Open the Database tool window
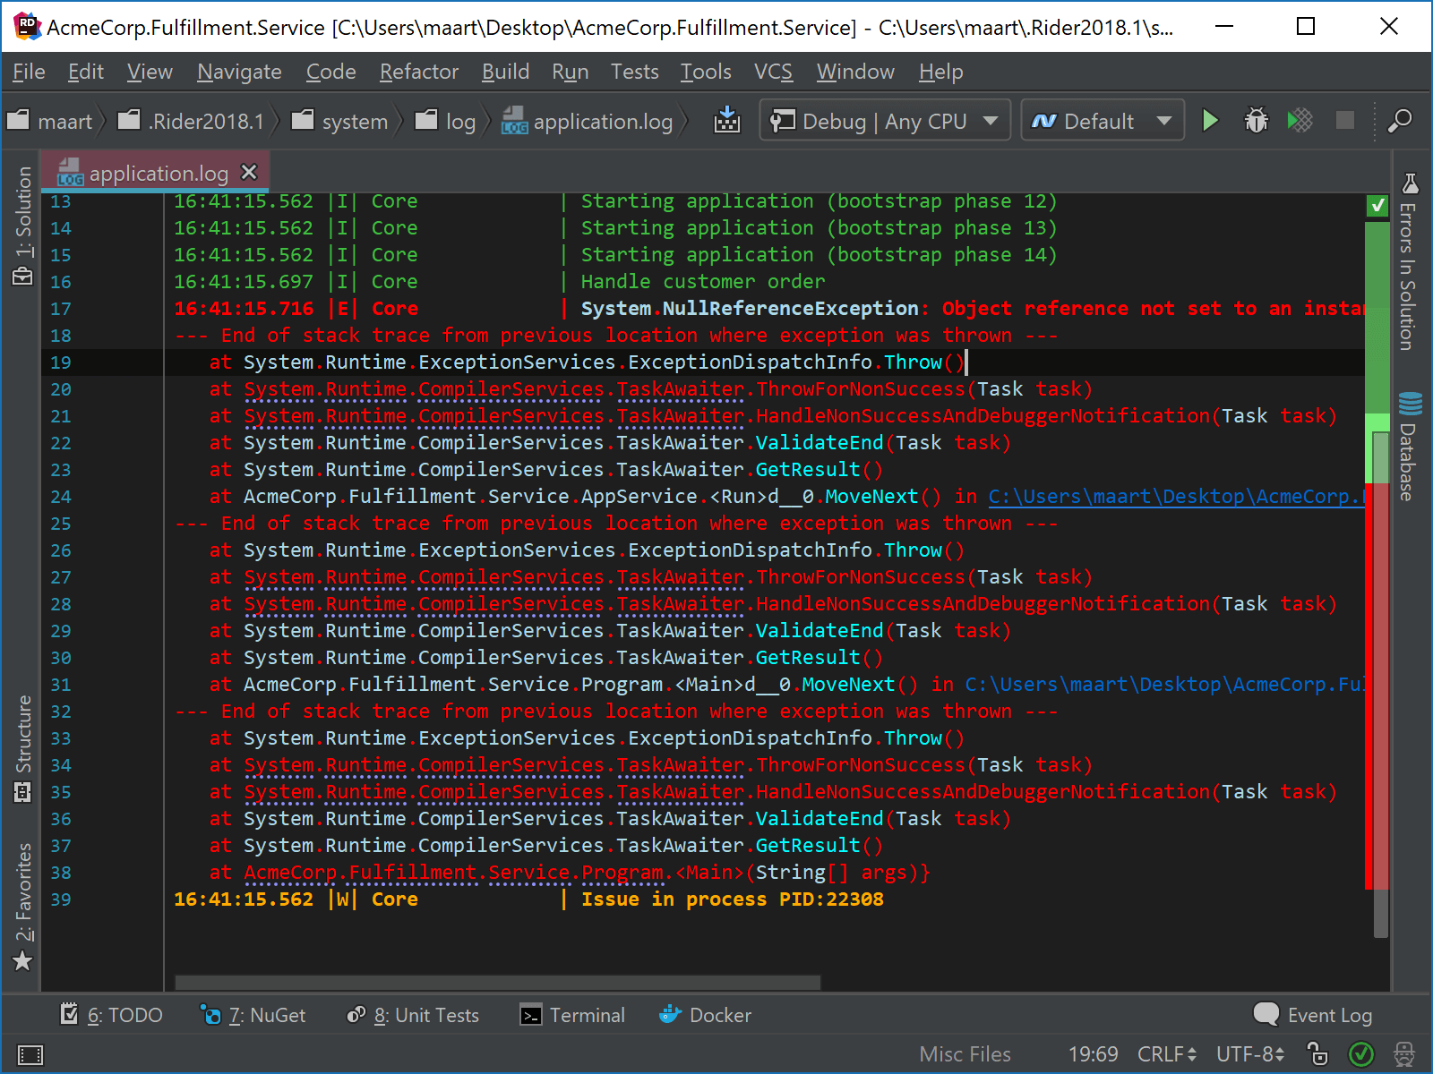1433x1074 pixels. point(1409,447)
